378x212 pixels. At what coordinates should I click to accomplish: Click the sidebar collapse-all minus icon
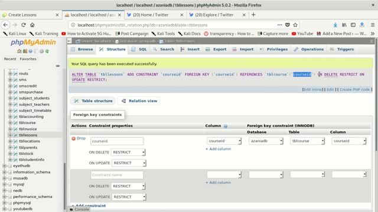58,65
